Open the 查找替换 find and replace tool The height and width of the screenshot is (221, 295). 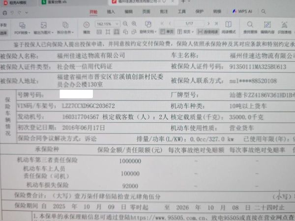pyautogui.click(x=250, y=28)
